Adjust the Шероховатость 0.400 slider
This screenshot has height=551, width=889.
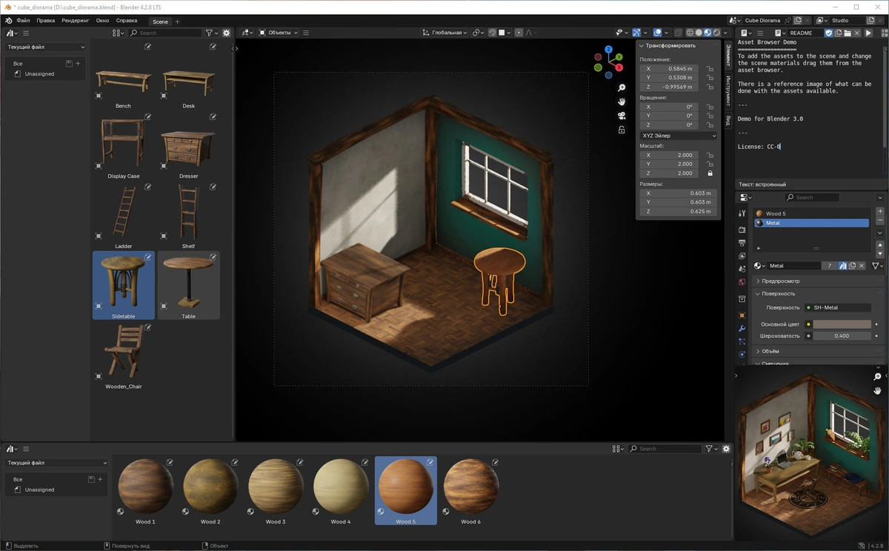coord(842,336)
